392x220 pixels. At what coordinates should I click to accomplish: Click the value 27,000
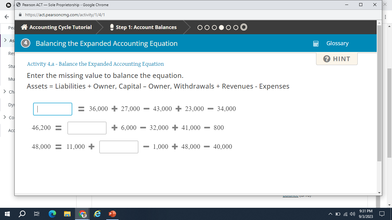130,109
